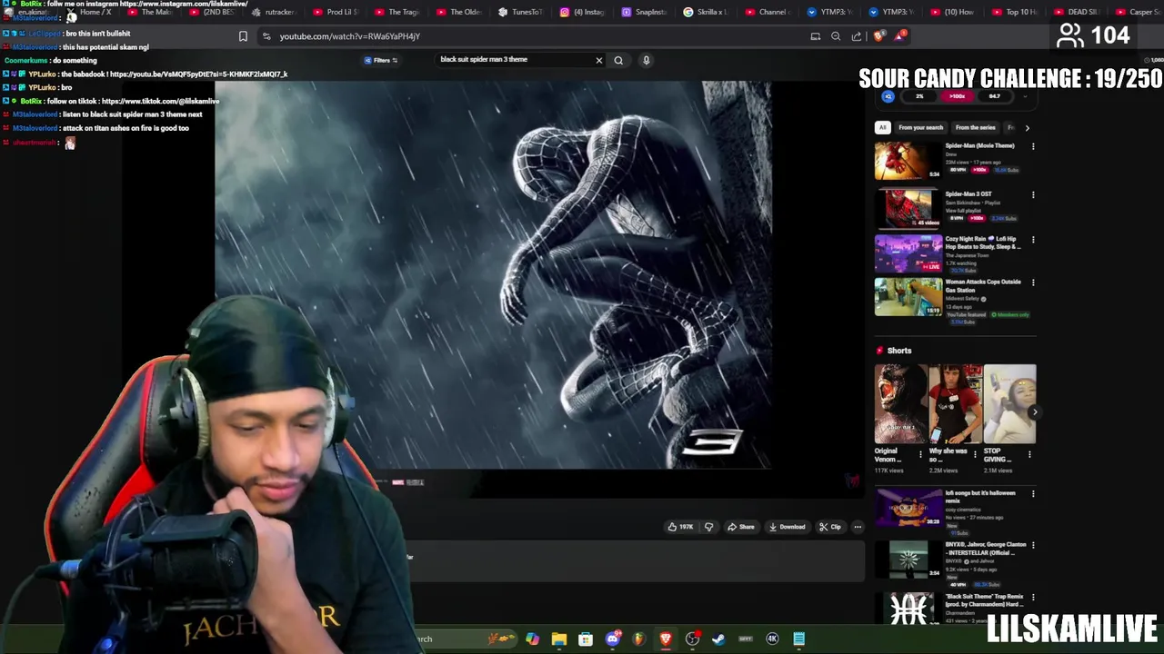Open the three-dot more actions button
Viewport: 1164px width, 654px height.
[858, 527]
